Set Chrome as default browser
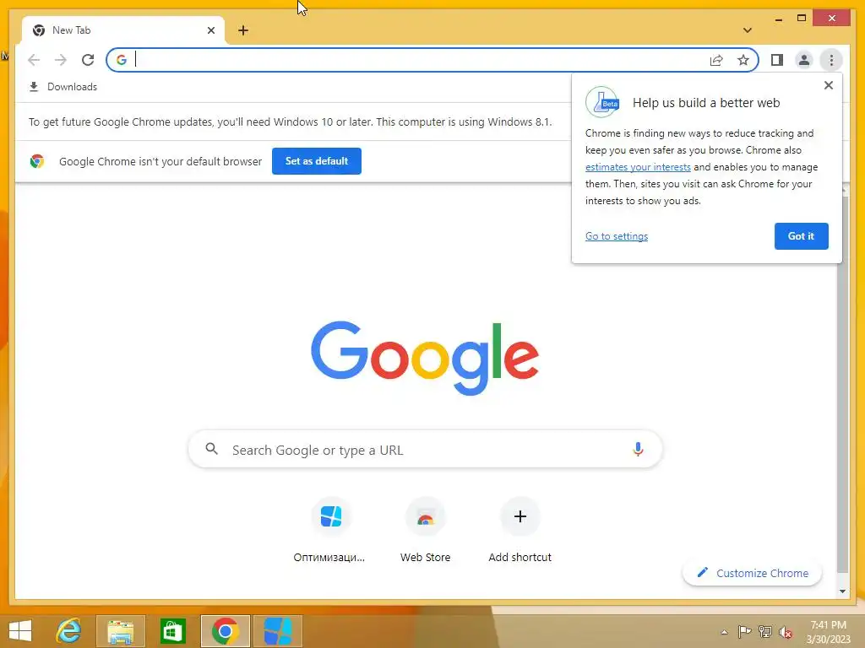865x648 pixels. 317,161
